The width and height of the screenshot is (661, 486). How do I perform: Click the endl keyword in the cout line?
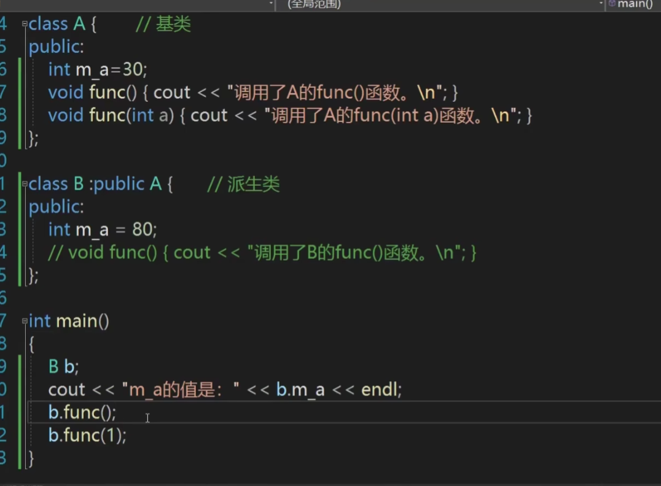pos(380,390)
